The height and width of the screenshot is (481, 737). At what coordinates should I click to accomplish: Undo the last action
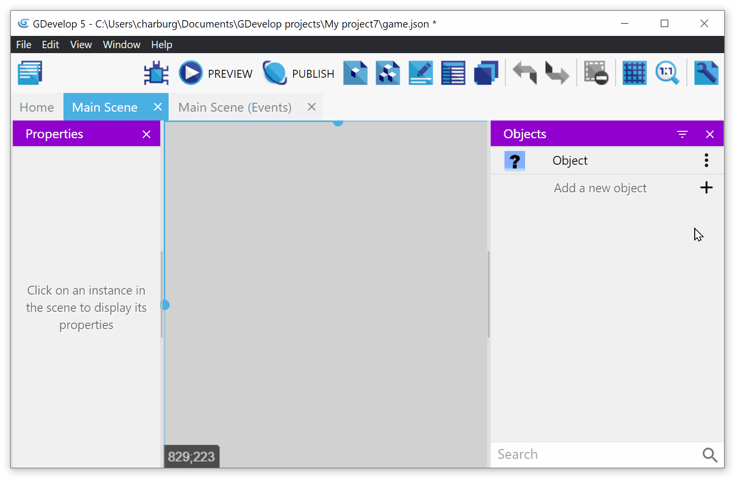(x=524, y=72)
